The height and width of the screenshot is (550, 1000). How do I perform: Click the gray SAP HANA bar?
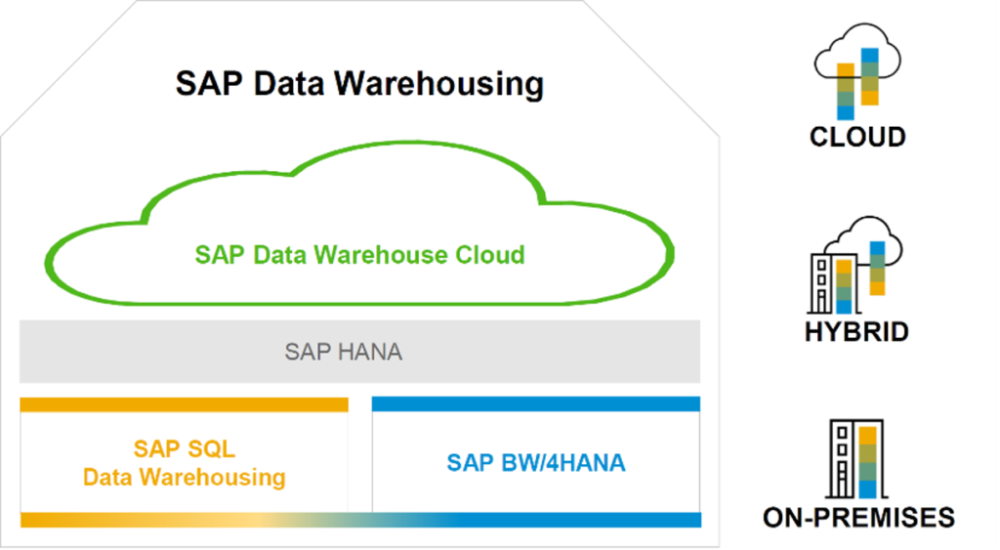click(x=359, y=352)
